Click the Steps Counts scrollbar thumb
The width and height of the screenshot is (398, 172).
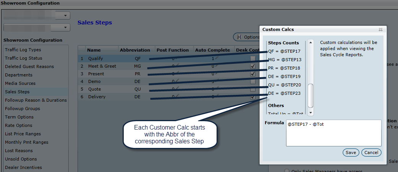tap(311, 96)
